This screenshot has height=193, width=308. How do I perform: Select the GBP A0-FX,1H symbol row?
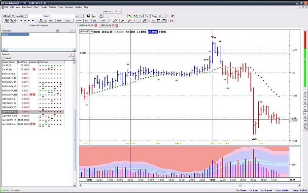coord(33,116)
